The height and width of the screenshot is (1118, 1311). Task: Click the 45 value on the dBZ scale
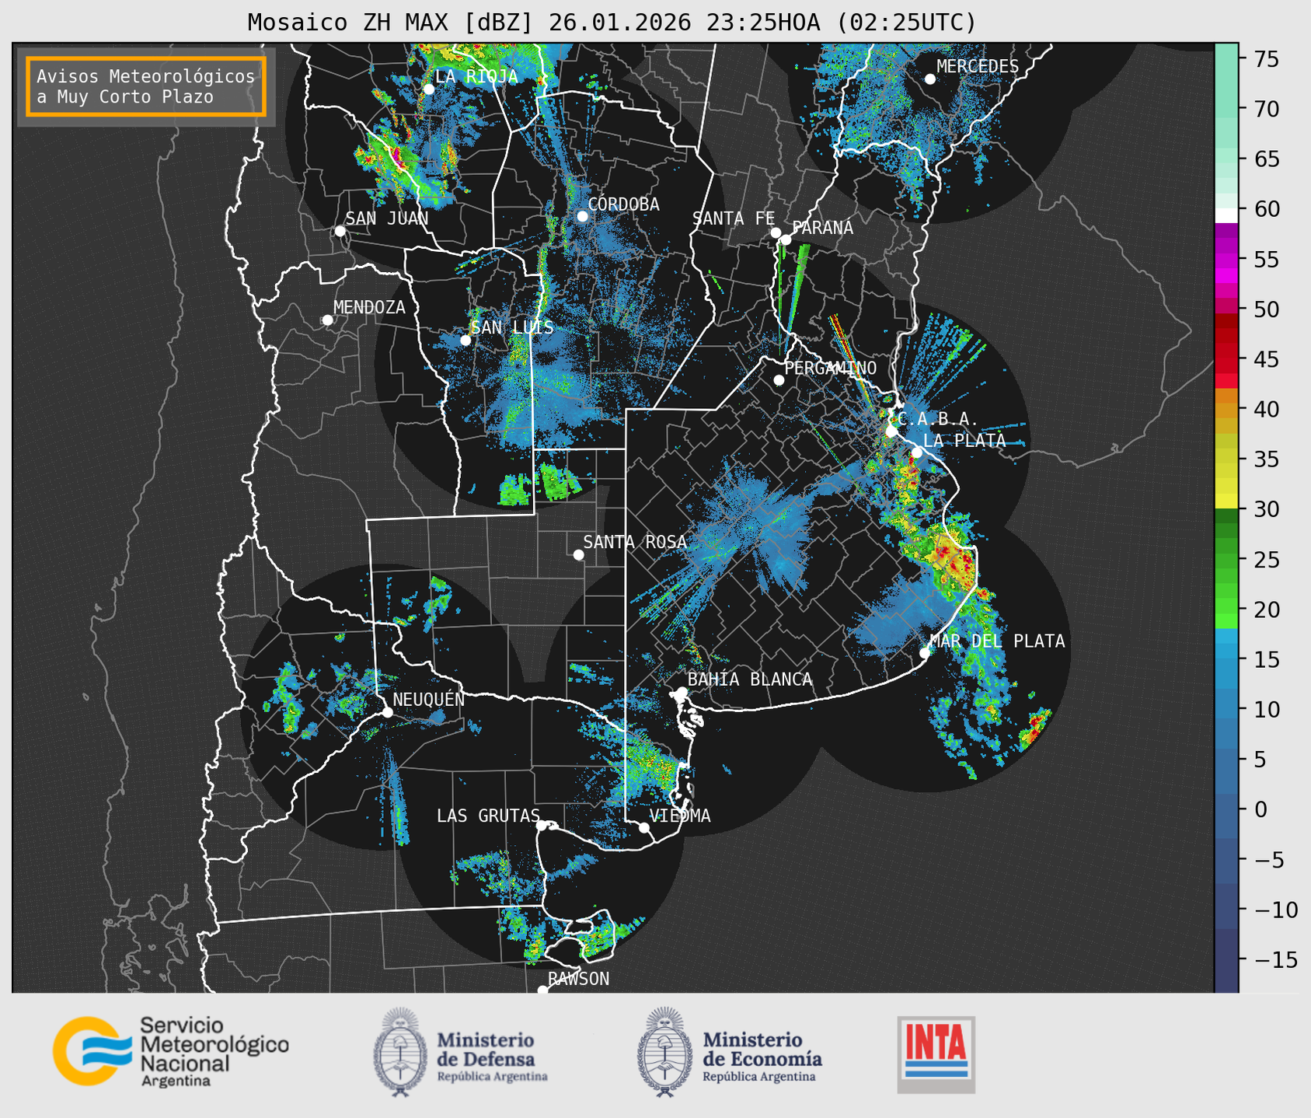click(1266, 359)
